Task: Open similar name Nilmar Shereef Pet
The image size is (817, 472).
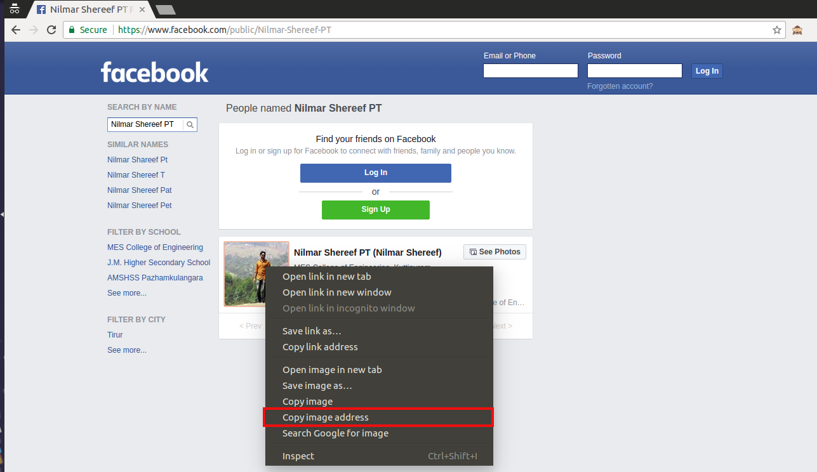Action: coord(139,206)
